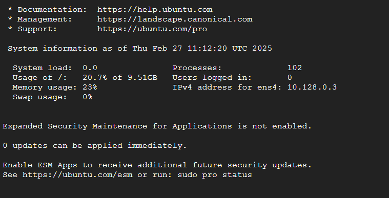
Task: Click the Processes count 102
Action: 295,68
